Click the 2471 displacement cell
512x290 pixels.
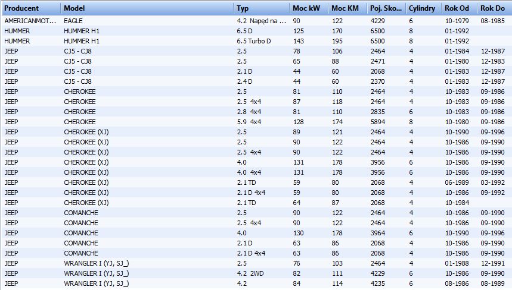pyautogui.click(x=378, y=61)
